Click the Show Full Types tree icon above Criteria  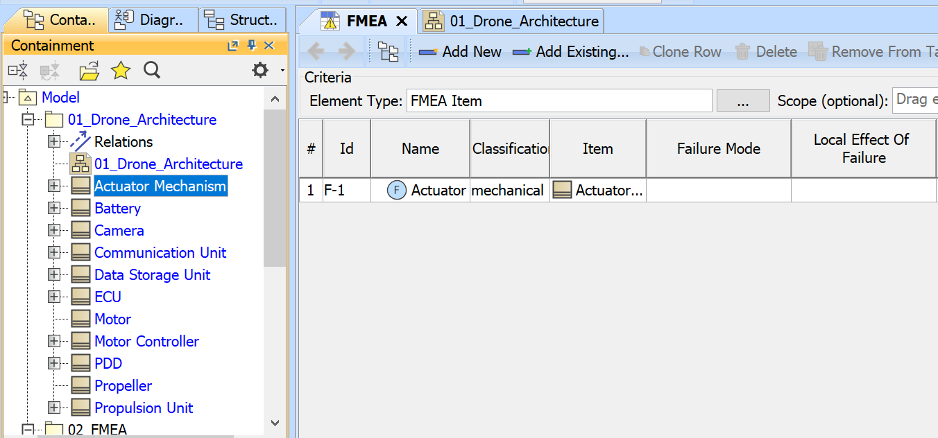coord(388,51)
